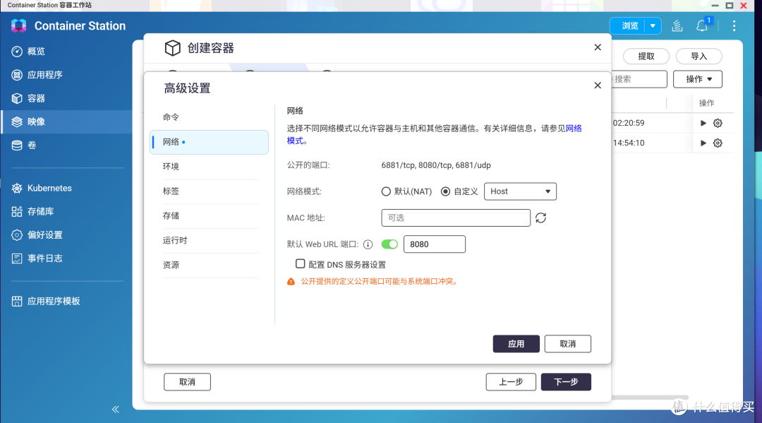Screen dimensions: 762x423
Task: Click the 创建容器 cube icon
Action: 173,48
